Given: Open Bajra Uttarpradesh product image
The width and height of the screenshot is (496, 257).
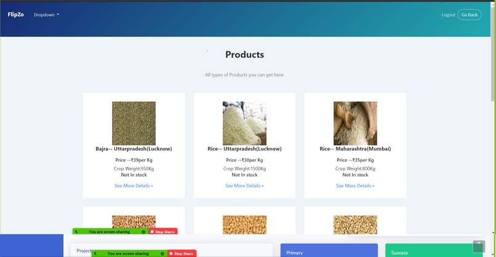Looking at the screenshot, I should [134, 124].
